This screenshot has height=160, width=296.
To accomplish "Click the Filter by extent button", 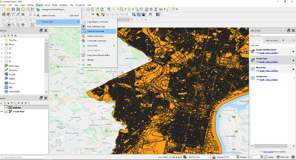I will coord(272,40).
